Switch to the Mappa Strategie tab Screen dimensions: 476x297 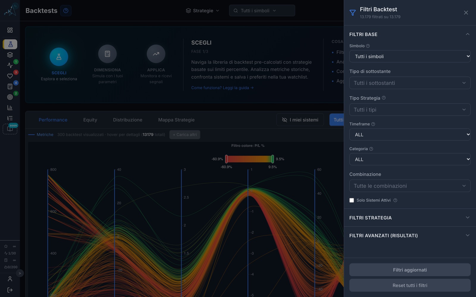coord(176,120)
